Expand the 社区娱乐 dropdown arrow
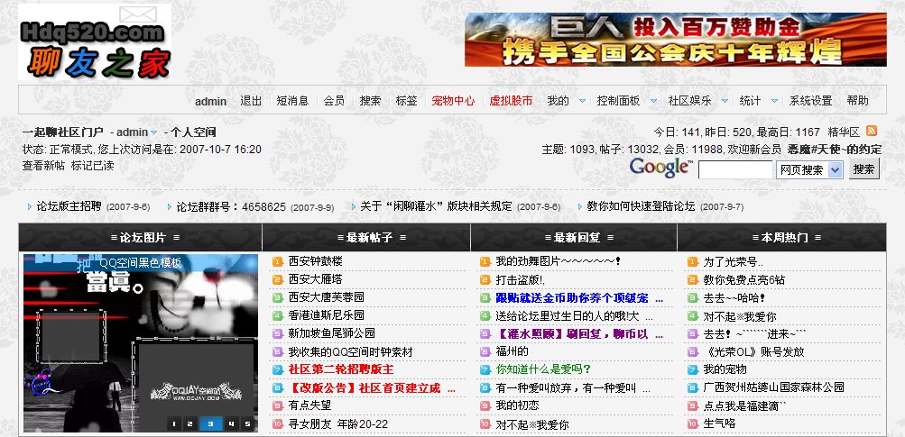 [x=725, y=101]
